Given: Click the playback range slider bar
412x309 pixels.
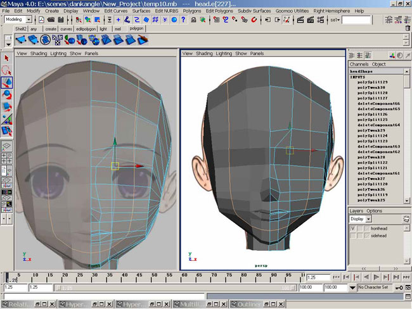Looking at the screenshot, I should click(176, 288).
